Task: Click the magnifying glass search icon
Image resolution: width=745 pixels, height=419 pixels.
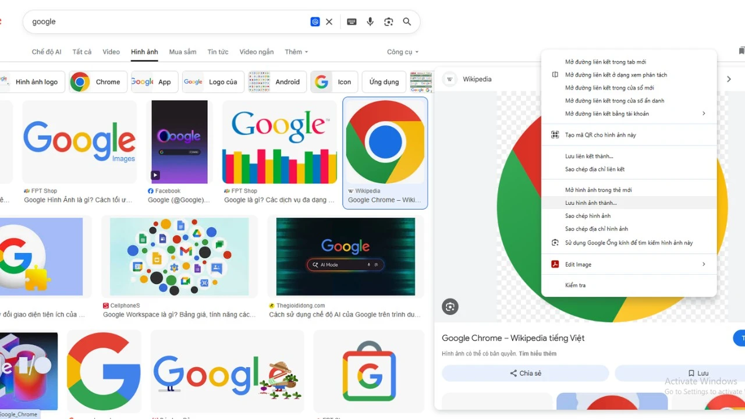Action: click(407, 22)
